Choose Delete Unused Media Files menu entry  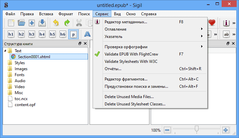pyautogui.click(x=129, y=97)
